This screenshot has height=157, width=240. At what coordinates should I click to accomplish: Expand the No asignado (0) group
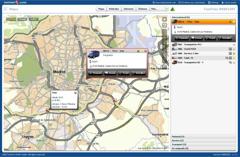[x=203, y=148]
